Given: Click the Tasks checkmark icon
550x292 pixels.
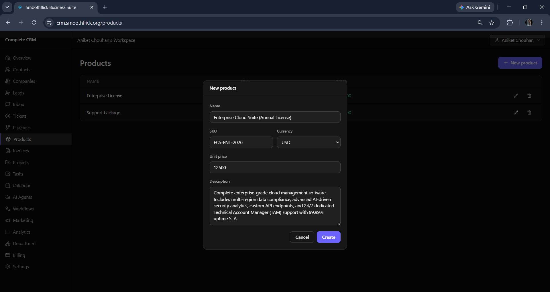Looking at the screenshot, I should click(8, 174).
